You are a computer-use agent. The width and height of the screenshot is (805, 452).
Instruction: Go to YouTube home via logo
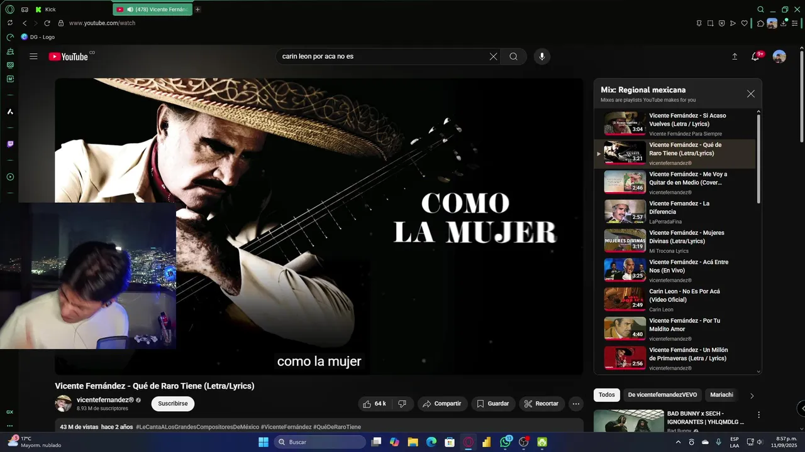pyautogui.click(x=69, y=56)
